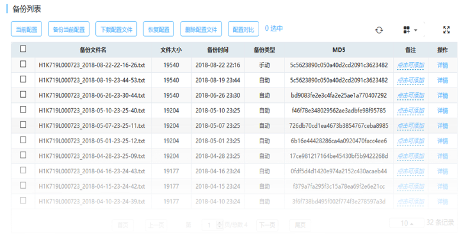
Task: Toggle fullscreen view icon
Action: [446, 30]
